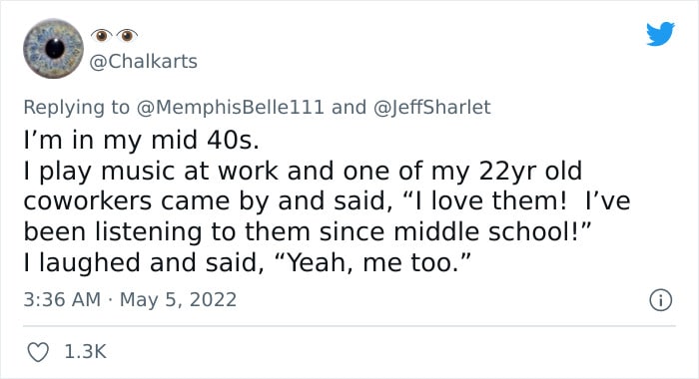Click the text "22yr old" in the tweet
The width and height of the screenshot is (699, 379).
click(530, 171)
